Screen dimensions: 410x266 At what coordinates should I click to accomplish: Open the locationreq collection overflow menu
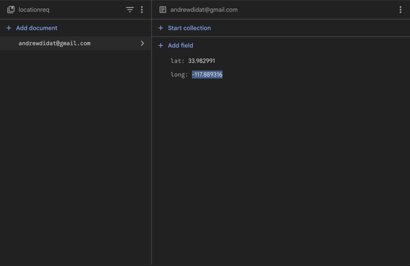(142, 10)
